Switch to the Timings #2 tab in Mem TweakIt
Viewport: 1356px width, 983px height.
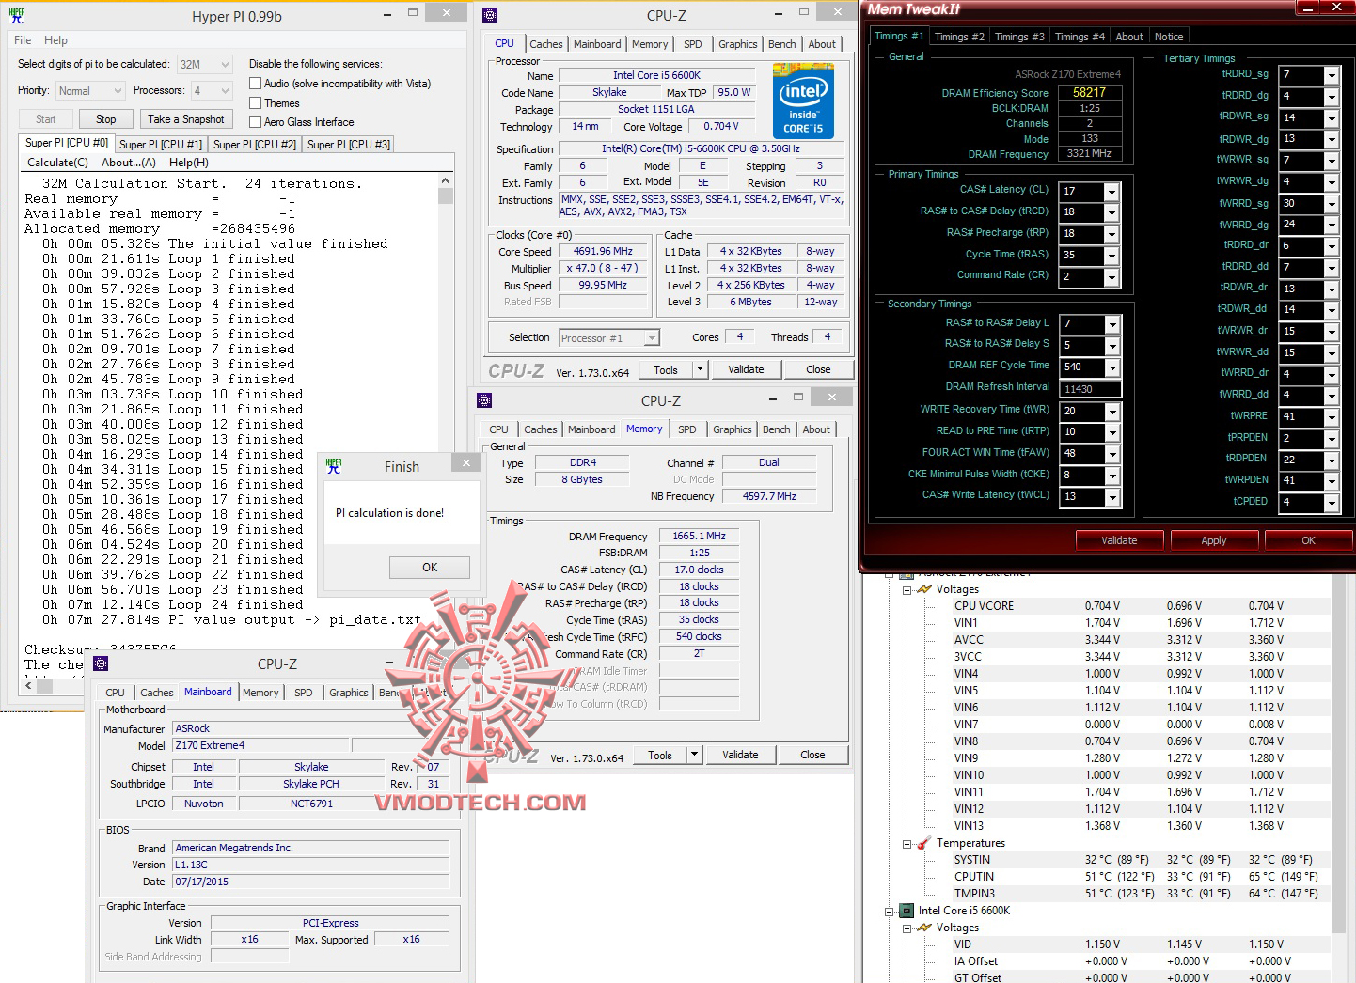959,37
